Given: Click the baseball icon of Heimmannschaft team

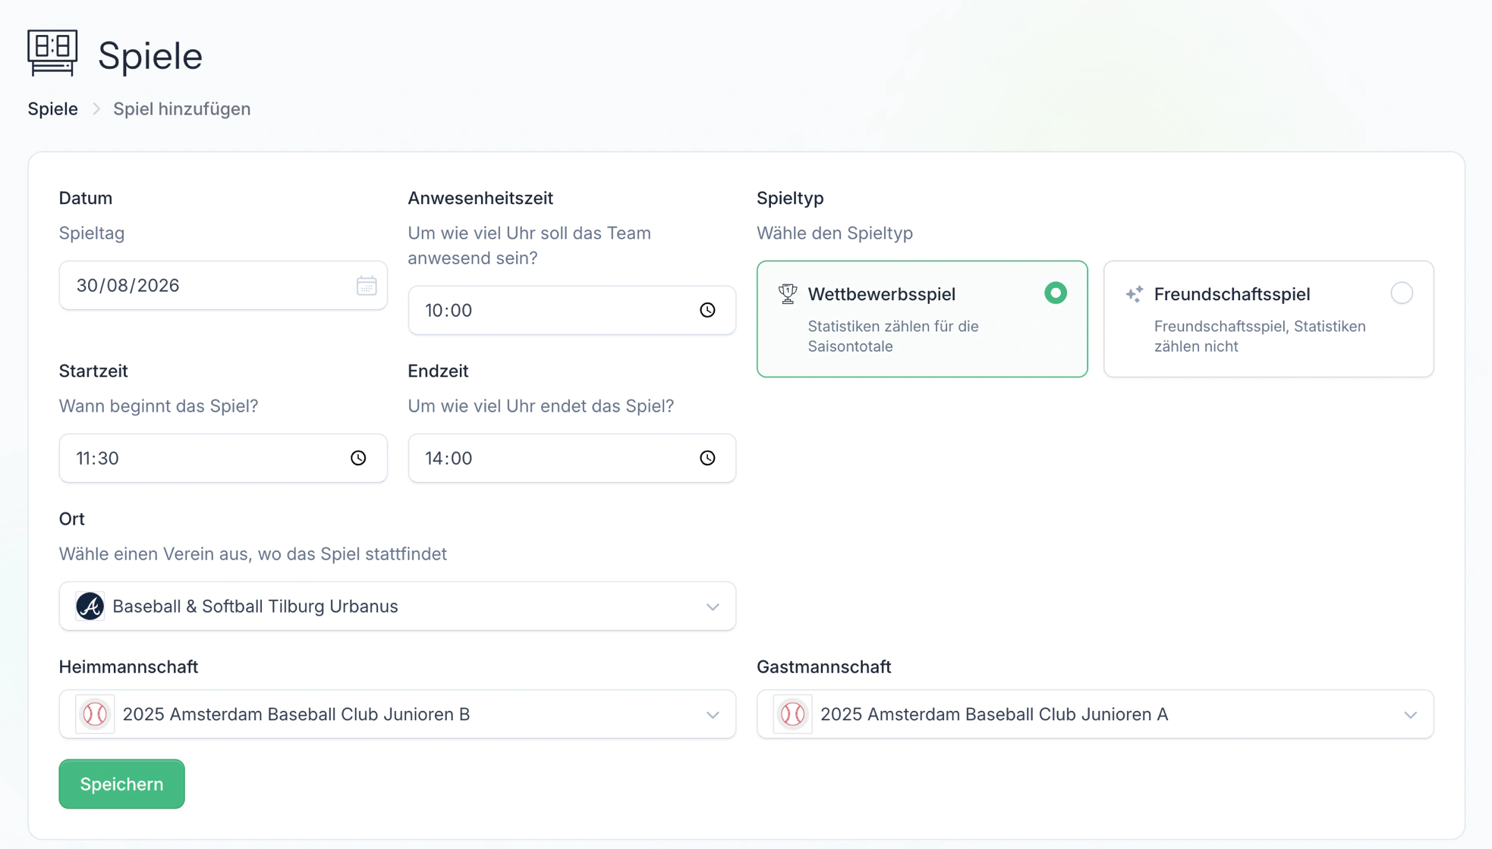Looking at the screenshot, I should [95, 714].
